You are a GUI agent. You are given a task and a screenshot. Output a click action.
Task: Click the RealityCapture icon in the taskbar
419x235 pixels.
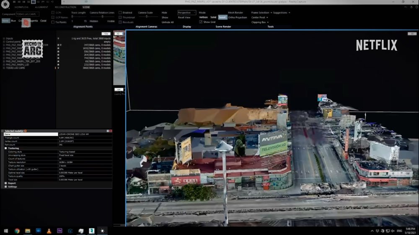102,230
